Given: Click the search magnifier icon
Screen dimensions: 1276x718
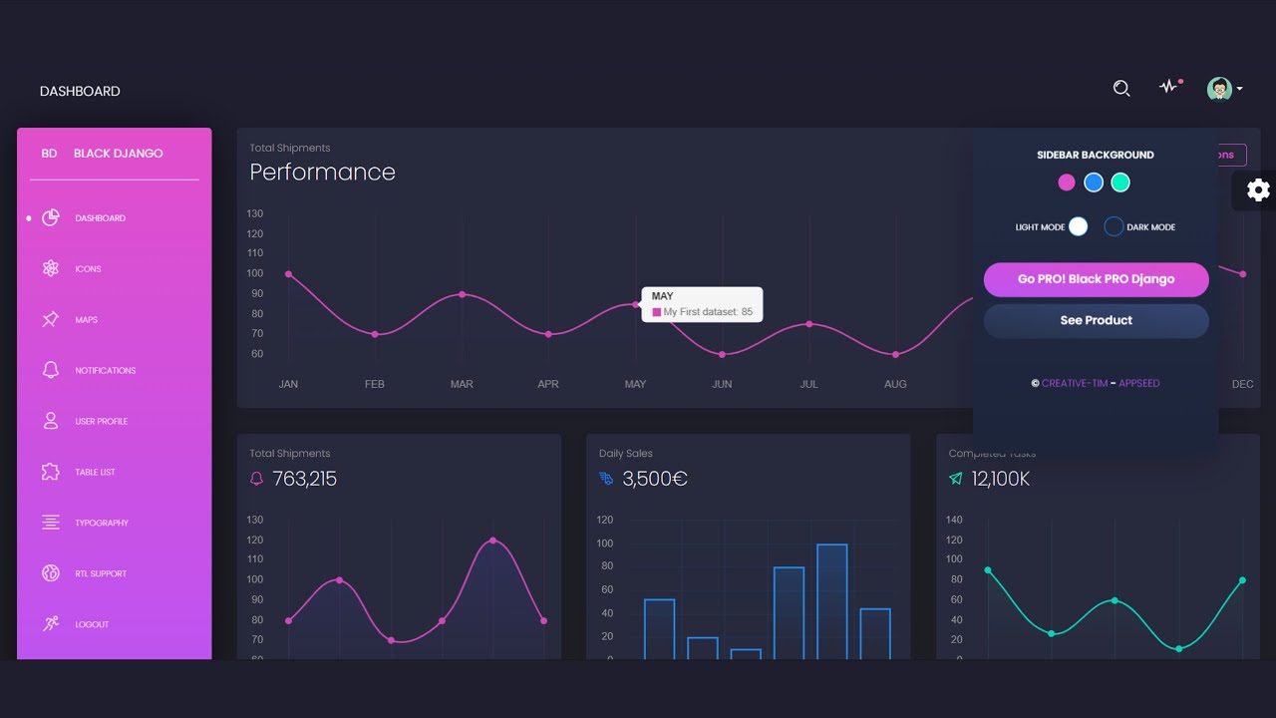Looking at the screenshot, I should (1121, 89).
